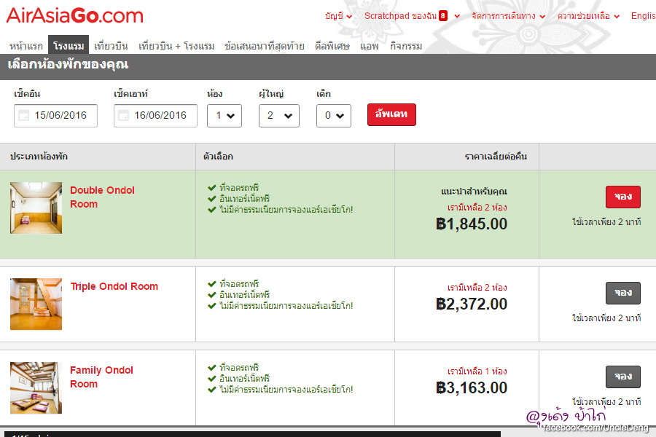Viewport: 656px width, 437px height.
Task: Book the Double Ondol Room with red จอง
Action: (x=622, y=197)
